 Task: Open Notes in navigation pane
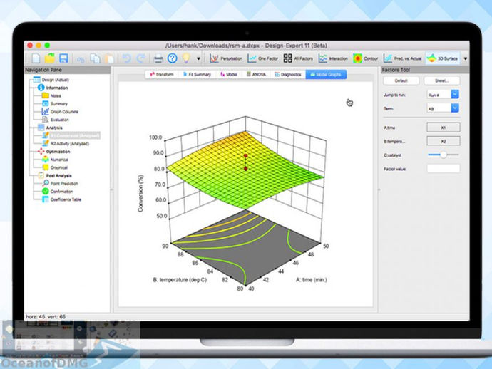[52, 95]
